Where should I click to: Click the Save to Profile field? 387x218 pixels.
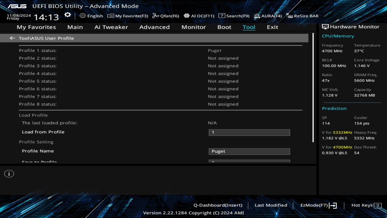(x=249, y=161)
